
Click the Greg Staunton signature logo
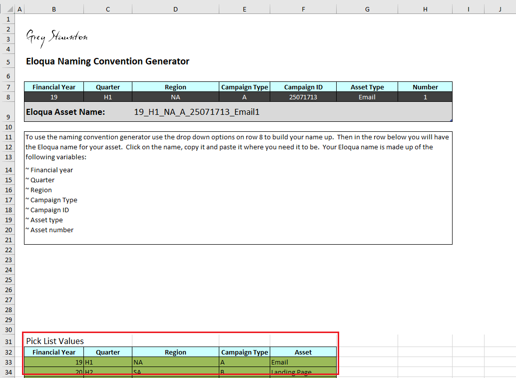[x=57, y=38]
